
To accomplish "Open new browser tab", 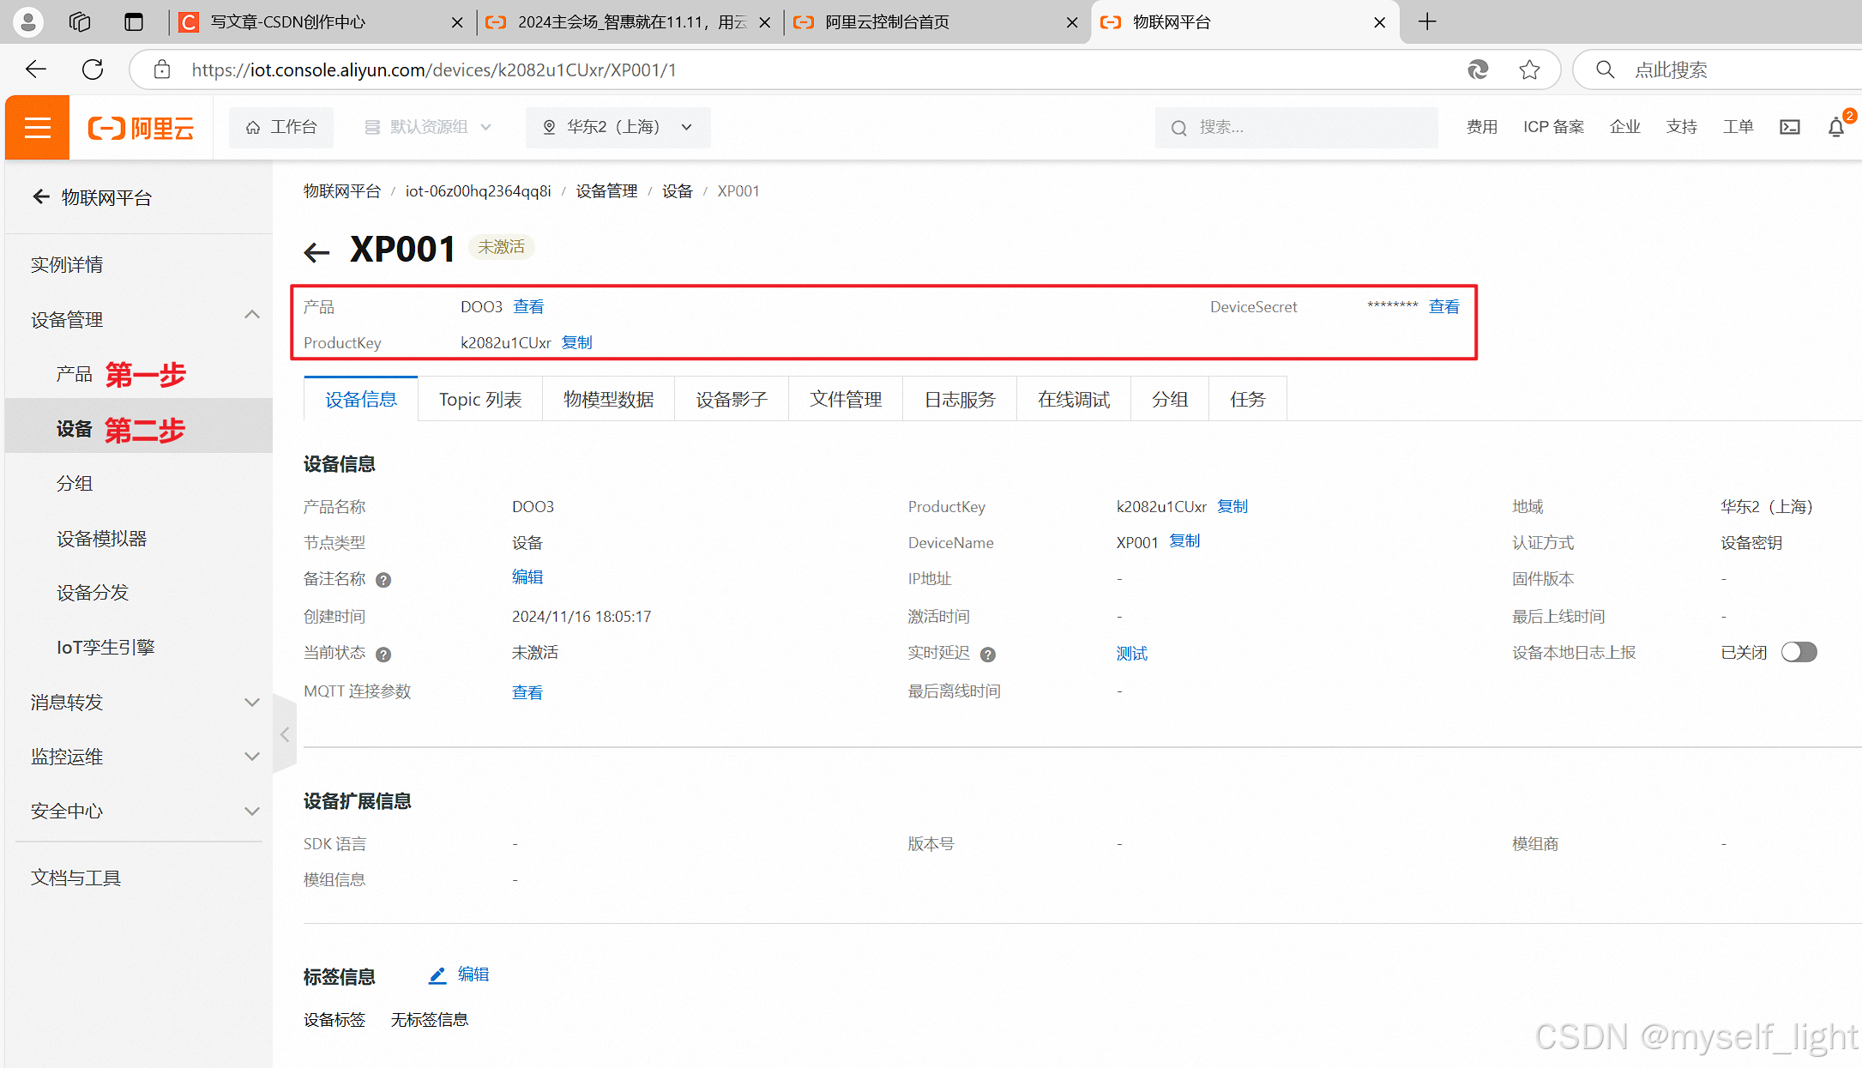I will click(x=1427, y=21).
